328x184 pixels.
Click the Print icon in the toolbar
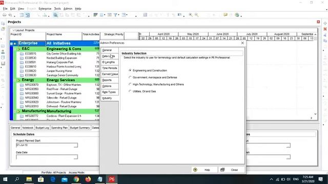(x=4, y=15)
